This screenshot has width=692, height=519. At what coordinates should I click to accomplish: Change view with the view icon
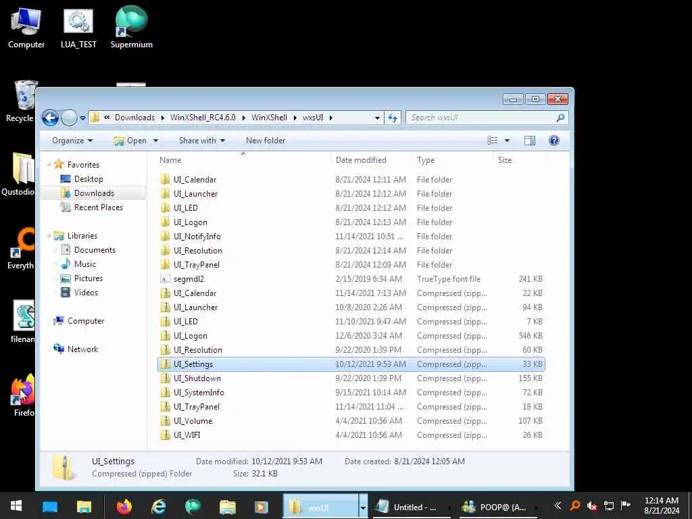493,141
